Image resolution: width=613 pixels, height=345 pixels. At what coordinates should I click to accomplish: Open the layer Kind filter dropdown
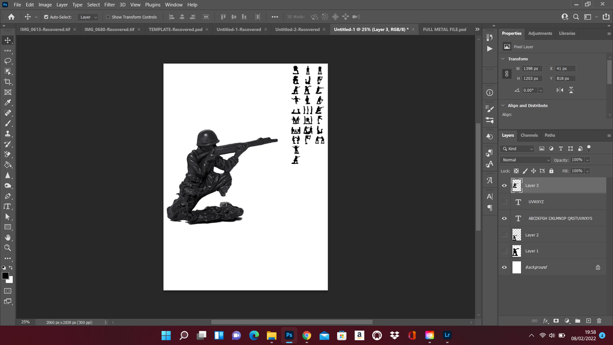(x=518, y=149)
